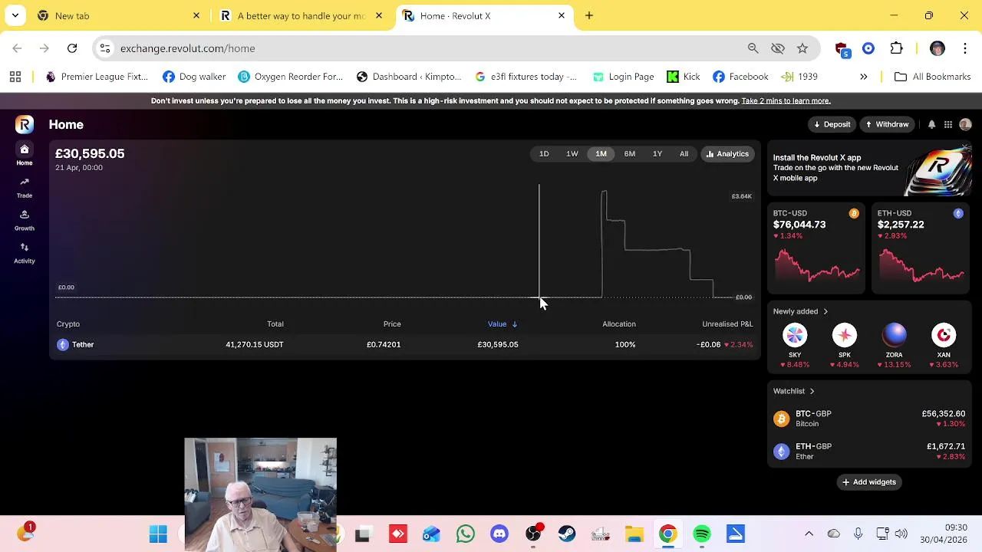Click the Withdraw button
The image size is (982, 552).
coord(887,124)
